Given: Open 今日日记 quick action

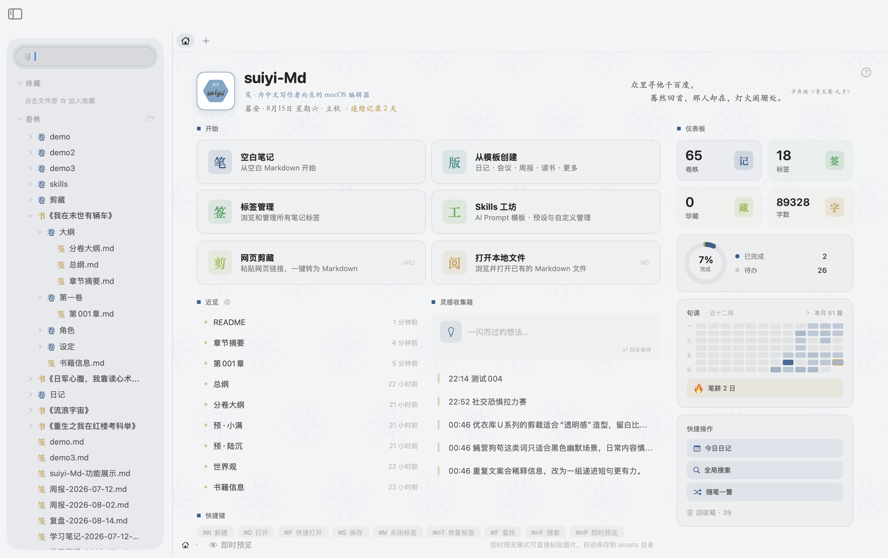Looking at the screenshot, I should click(764, 448).
